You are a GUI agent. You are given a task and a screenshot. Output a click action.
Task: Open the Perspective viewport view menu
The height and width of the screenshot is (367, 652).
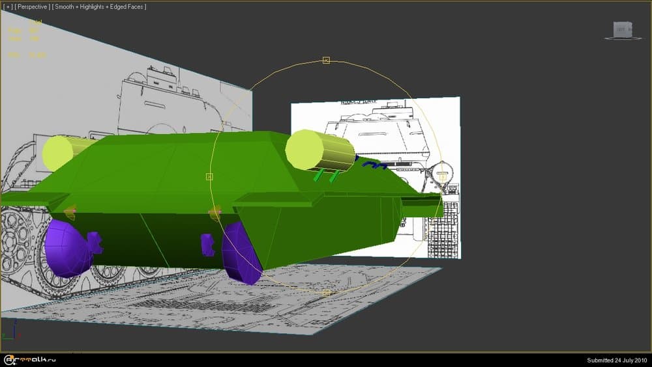[x=33, y=7]
